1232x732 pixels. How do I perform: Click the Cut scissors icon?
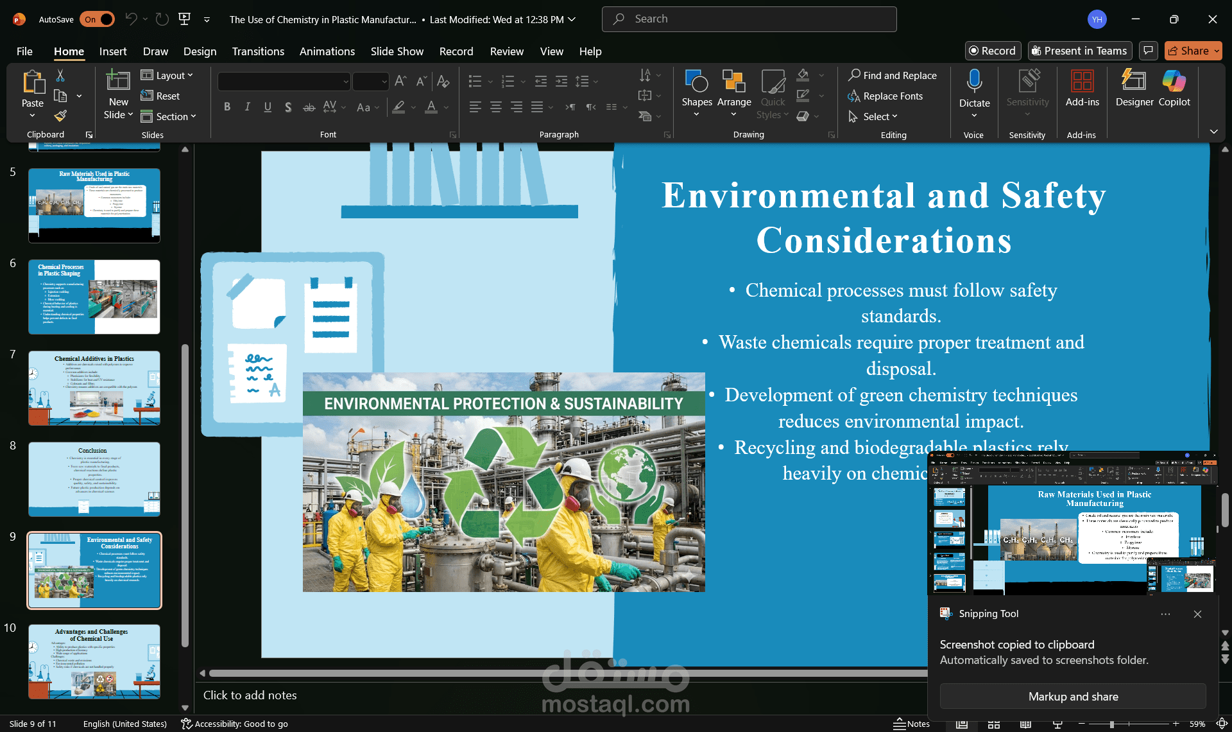click(x=60, y=76)
